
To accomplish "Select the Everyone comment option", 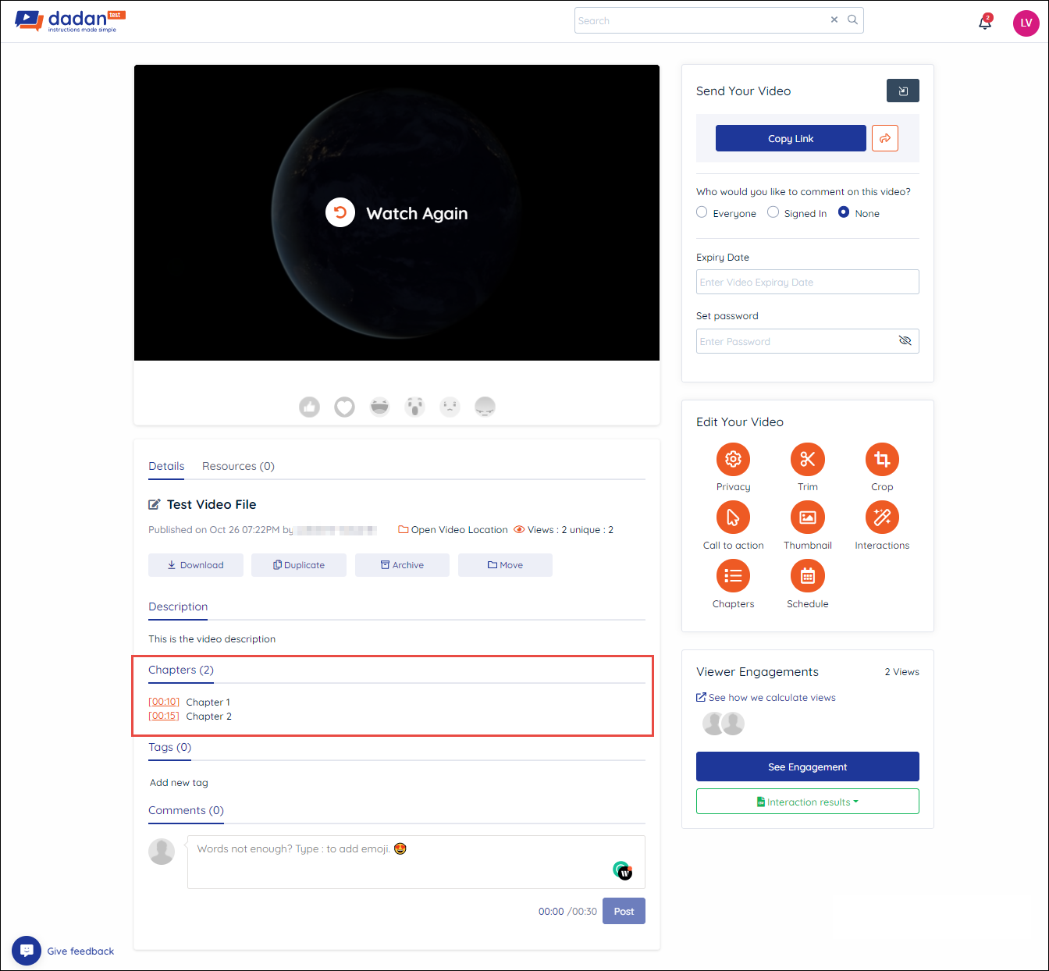I will [x=702, y=212].
